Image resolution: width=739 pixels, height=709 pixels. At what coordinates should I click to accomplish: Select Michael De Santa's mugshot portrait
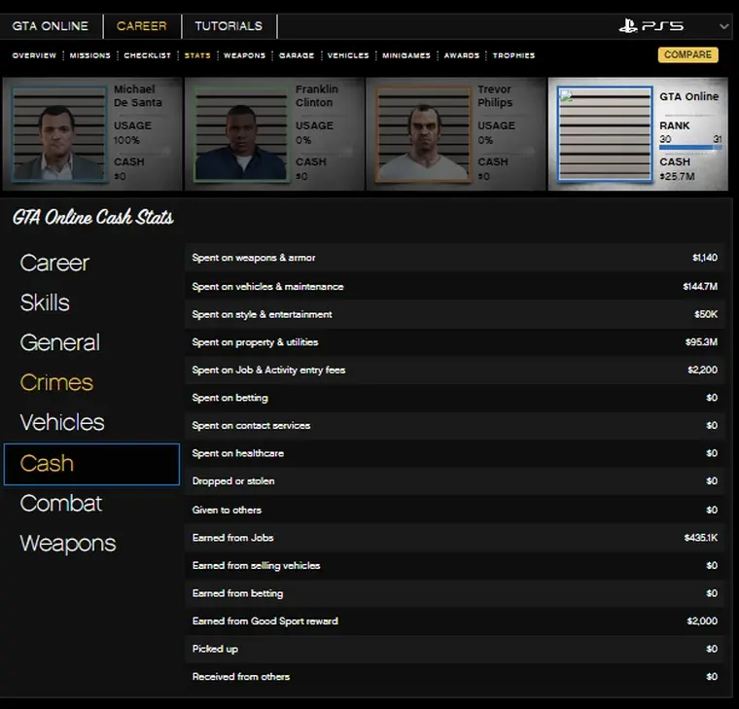(60, 134)
